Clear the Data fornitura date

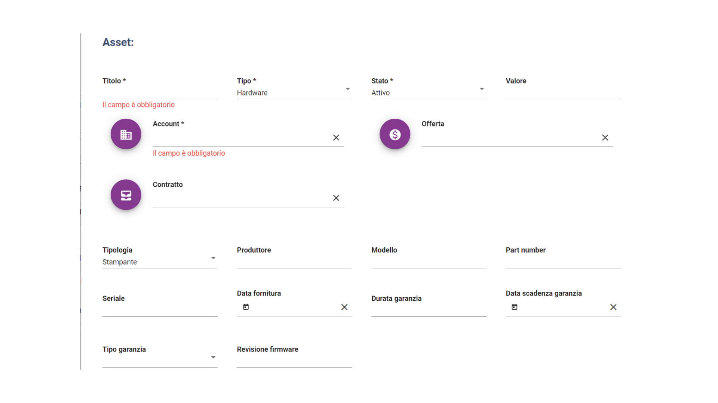(344, 307)
